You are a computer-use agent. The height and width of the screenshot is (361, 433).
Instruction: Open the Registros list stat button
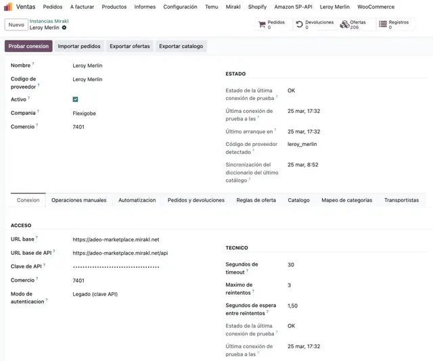tap(394, 24)
